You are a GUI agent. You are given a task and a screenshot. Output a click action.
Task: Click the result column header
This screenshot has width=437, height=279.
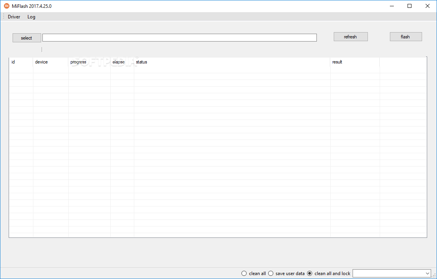(355, 62)
